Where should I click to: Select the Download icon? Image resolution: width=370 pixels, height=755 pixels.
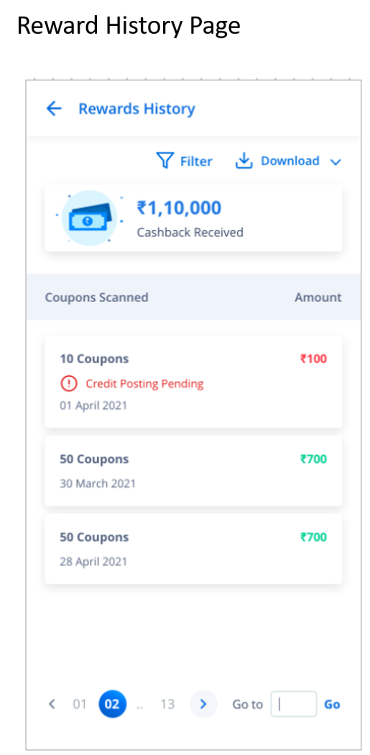pyautogui.click(x=244, y=161)
